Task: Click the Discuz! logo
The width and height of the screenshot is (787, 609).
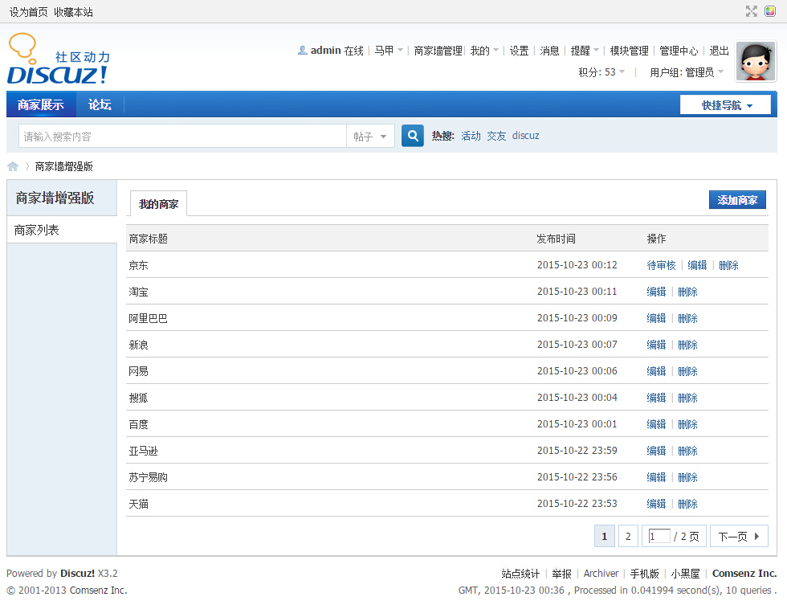Action: 58,60
